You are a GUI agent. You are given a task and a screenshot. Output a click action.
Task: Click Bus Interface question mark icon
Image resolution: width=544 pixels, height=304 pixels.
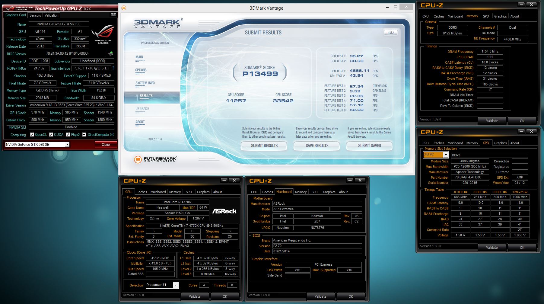point(113,69)
